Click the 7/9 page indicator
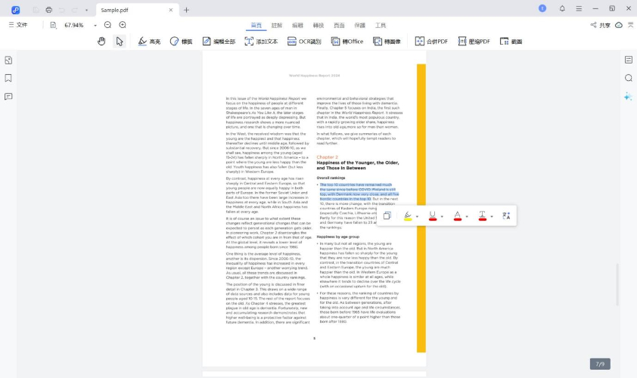This screenshot has width=637, height=378. (x=600, y=364)
